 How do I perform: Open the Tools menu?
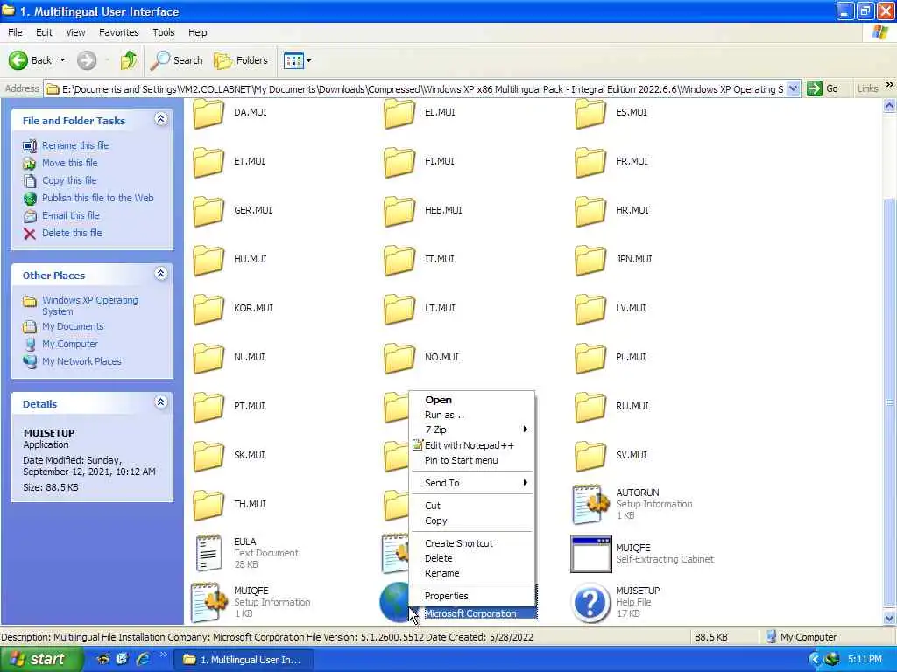[x=163, y=32]
